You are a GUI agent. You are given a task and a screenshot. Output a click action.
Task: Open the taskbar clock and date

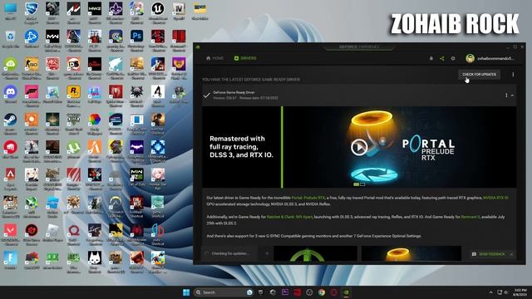520,292
